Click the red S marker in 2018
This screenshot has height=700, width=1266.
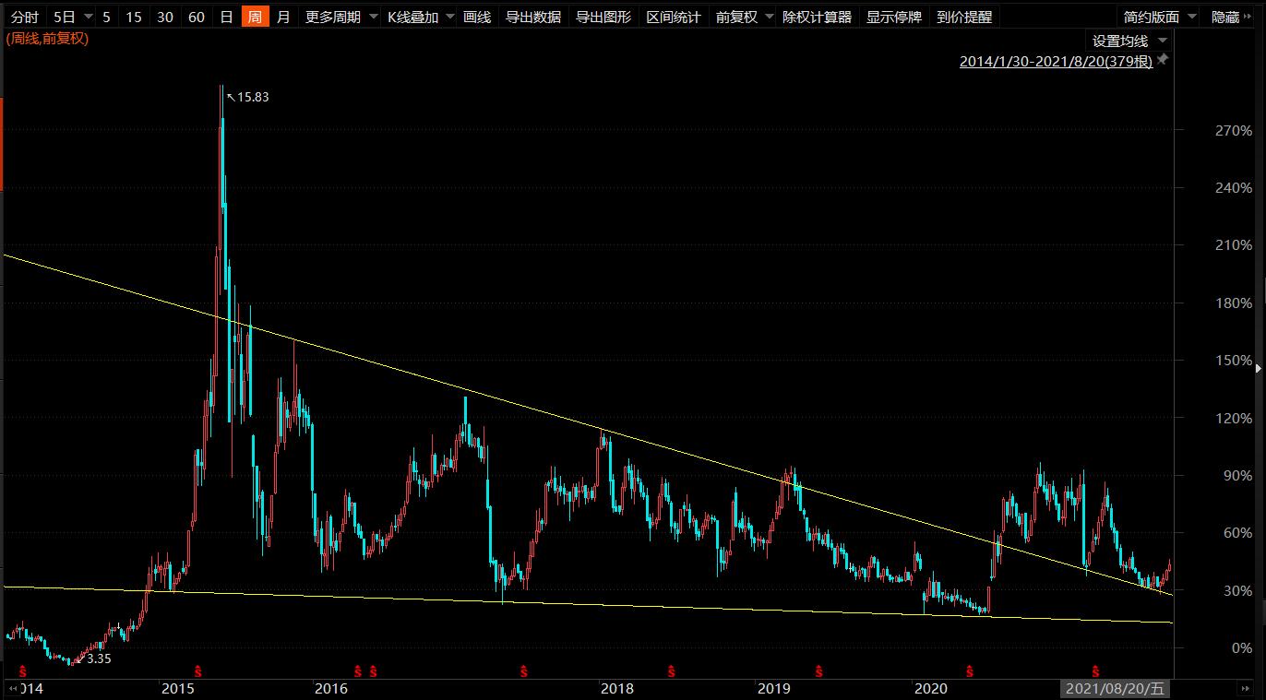point(672,670)
